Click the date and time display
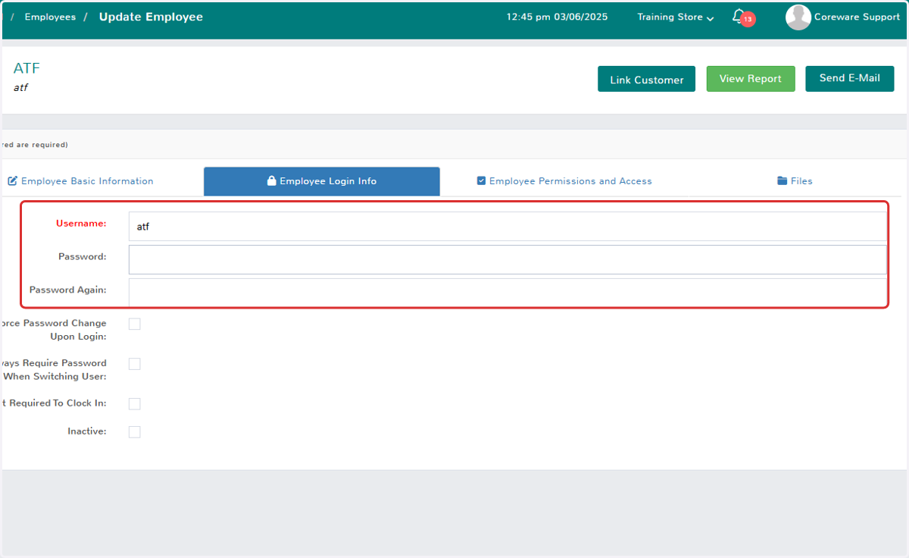 pos(557,17)
